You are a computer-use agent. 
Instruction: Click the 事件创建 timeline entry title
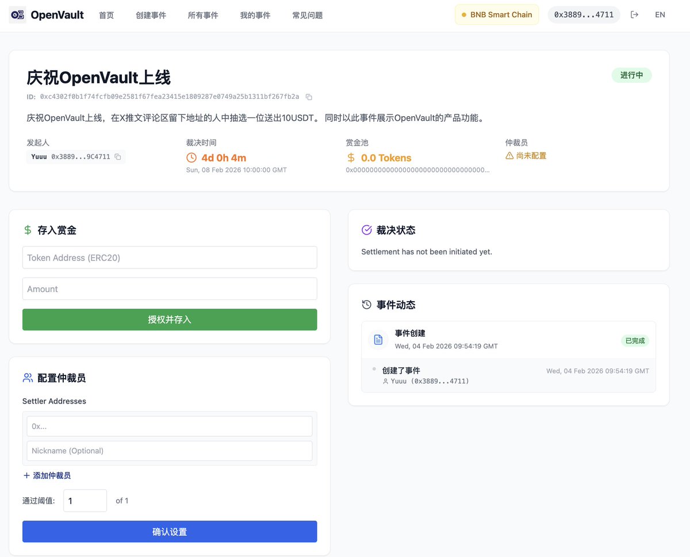(410, 333)
